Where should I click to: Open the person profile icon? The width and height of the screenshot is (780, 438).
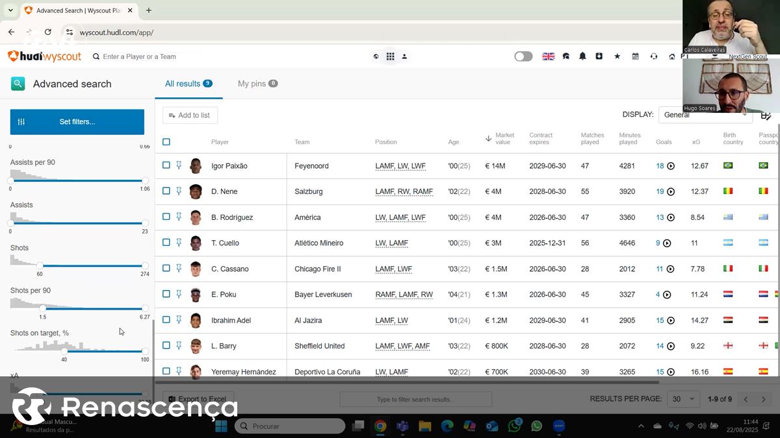tap(404, 56)
